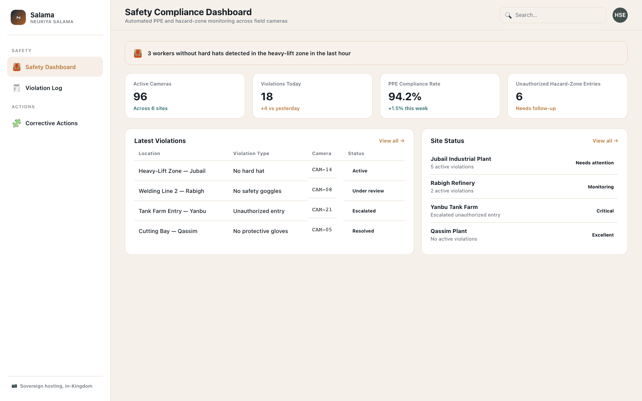Click the magnifier icon in search box

[x=508, y=15]
